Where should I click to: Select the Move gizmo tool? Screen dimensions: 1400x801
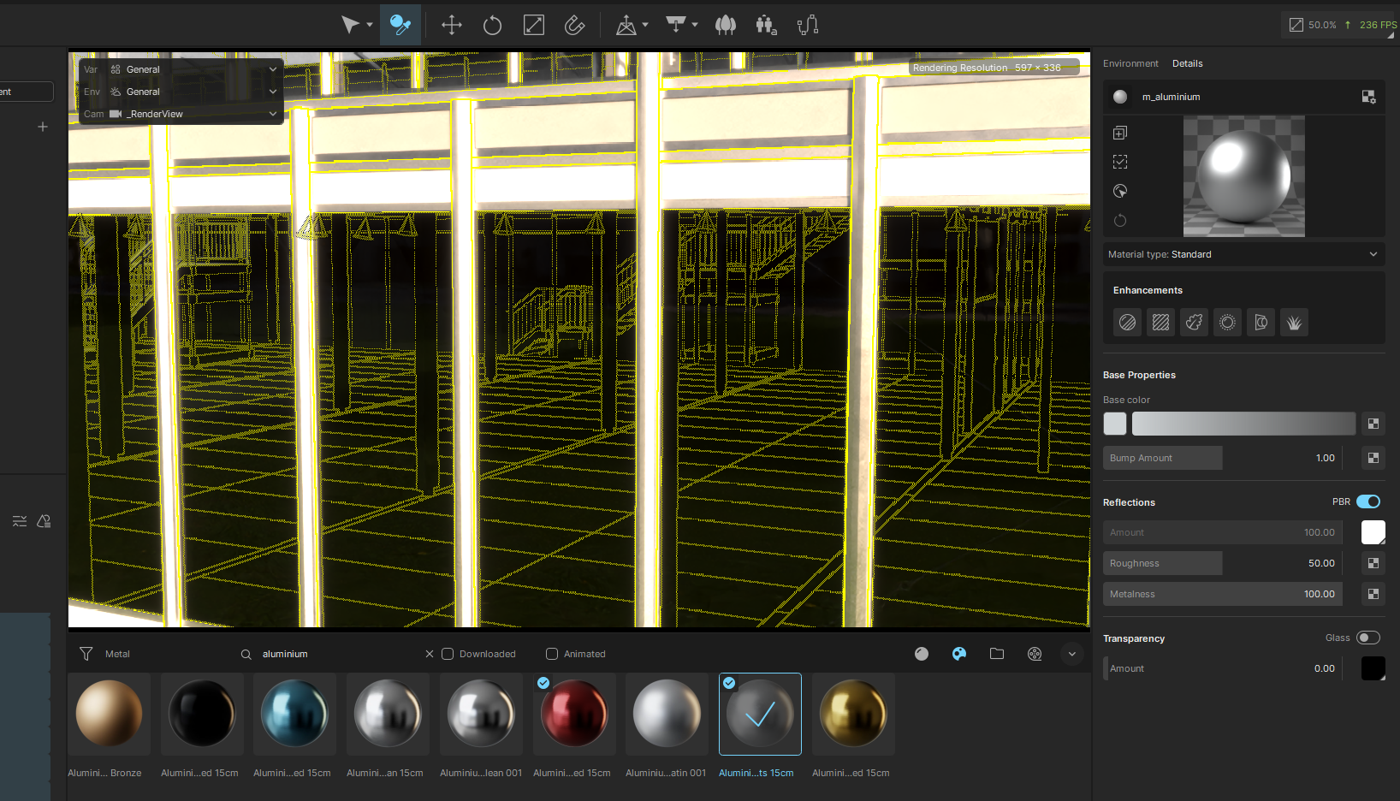click(x=451, y=25)
